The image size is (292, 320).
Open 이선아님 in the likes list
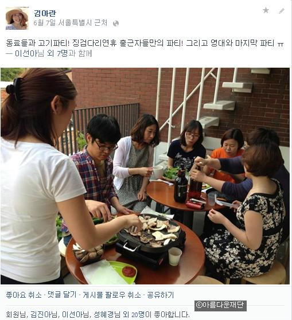tap(76, 314)
